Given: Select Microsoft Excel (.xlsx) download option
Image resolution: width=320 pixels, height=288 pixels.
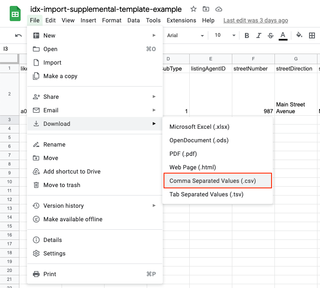Looking at the screenshot, I should (x=199, y=127).
